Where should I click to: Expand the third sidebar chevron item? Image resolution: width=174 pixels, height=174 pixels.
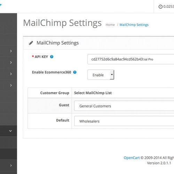11,74
